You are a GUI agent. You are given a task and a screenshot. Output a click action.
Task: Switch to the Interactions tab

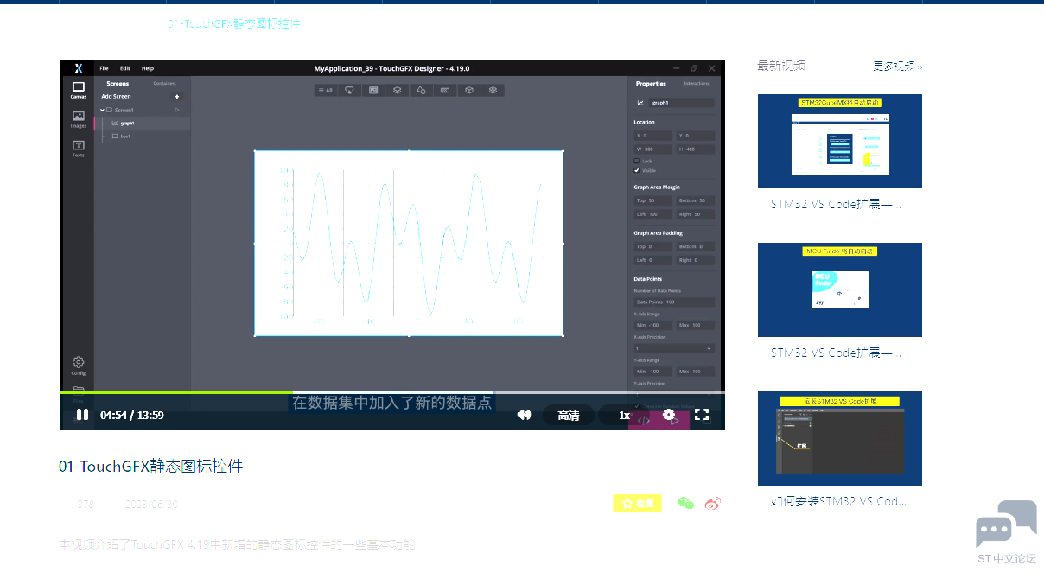click(697, 84)
